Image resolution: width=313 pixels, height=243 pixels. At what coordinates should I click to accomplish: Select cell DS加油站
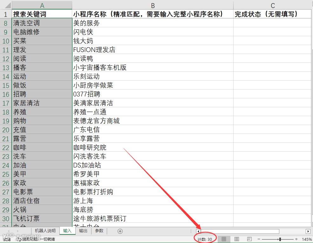pos(153,165)
